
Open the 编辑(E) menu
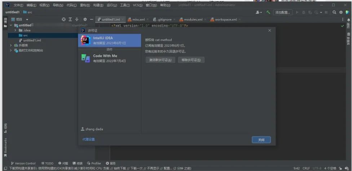[x=31, y=5]
